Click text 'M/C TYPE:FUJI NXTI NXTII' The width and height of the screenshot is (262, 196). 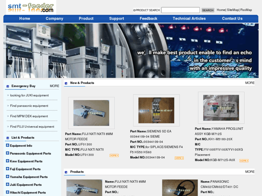pyautogui.click(x=84, y=150)
